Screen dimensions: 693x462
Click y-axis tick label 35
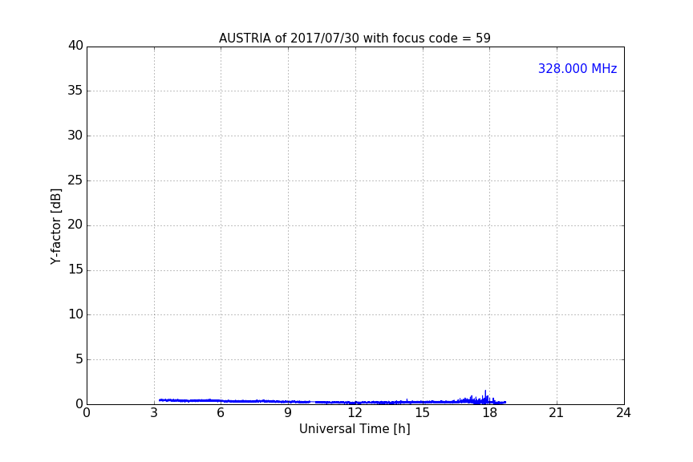[75, 91]
